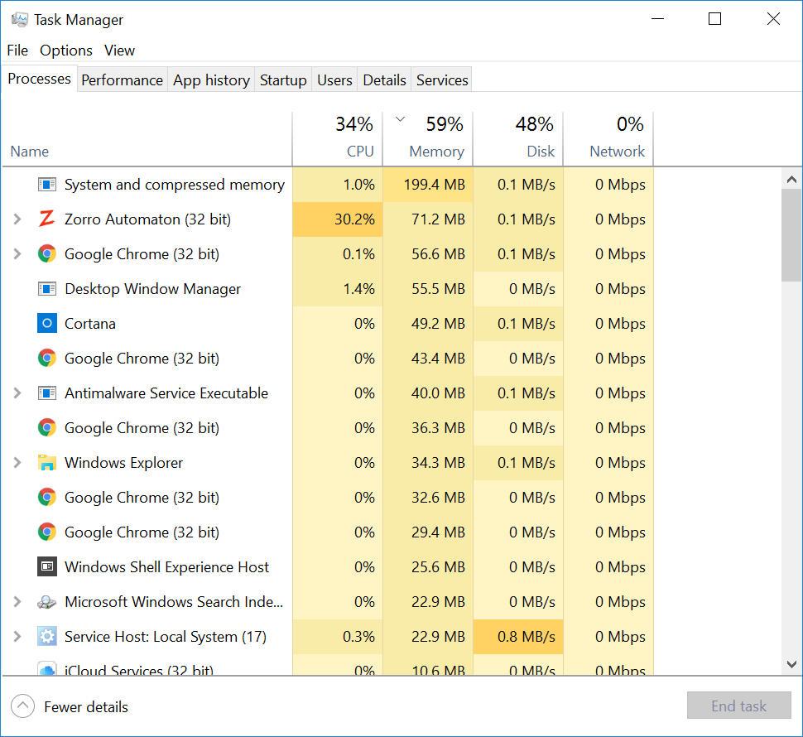Expand Google Chrome group using 56.6 MB

pyautogui.click(x=17, y=254)
